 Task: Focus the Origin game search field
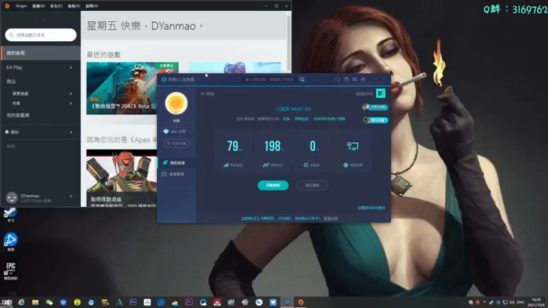click(x=40, y=35)
